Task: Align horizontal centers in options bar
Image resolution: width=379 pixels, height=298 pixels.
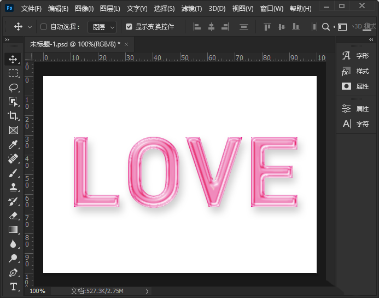Action: (x=211, y=27)
